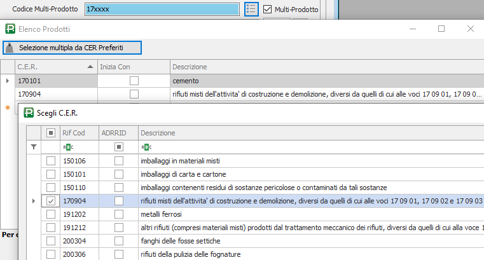Click the row indicator arrow for 170101
Image resolution: width=484 pixels, height=260 pixels.
[x=8, y=81]
